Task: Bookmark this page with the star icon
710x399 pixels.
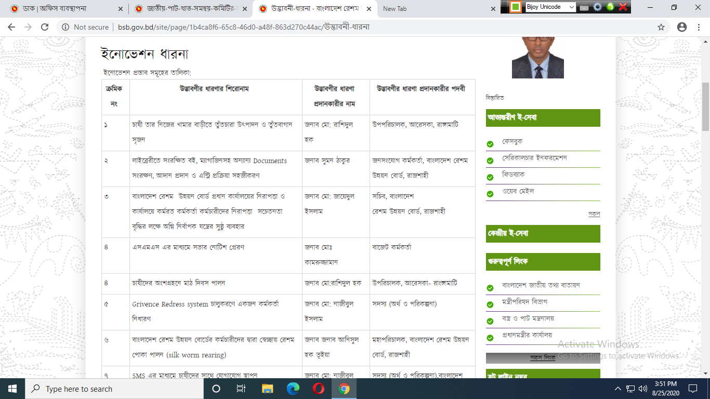Action: pos(661,27)
